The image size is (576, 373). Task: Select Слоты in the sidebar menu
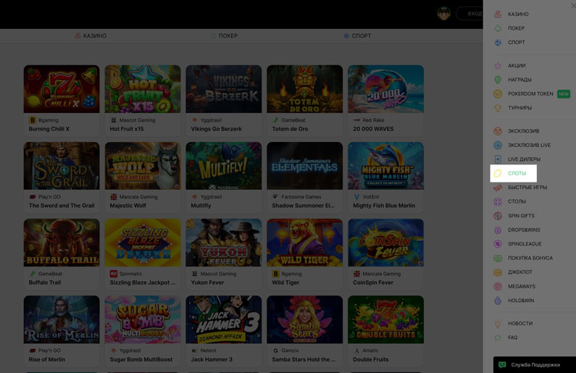tap(517, 173)
